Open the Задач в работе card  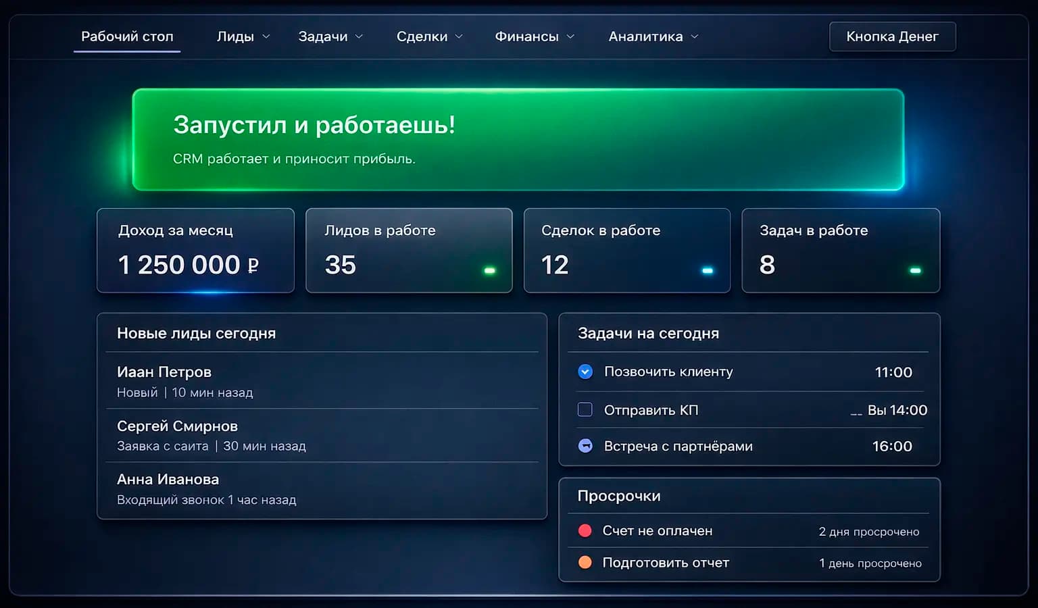(x=841, y=251)
